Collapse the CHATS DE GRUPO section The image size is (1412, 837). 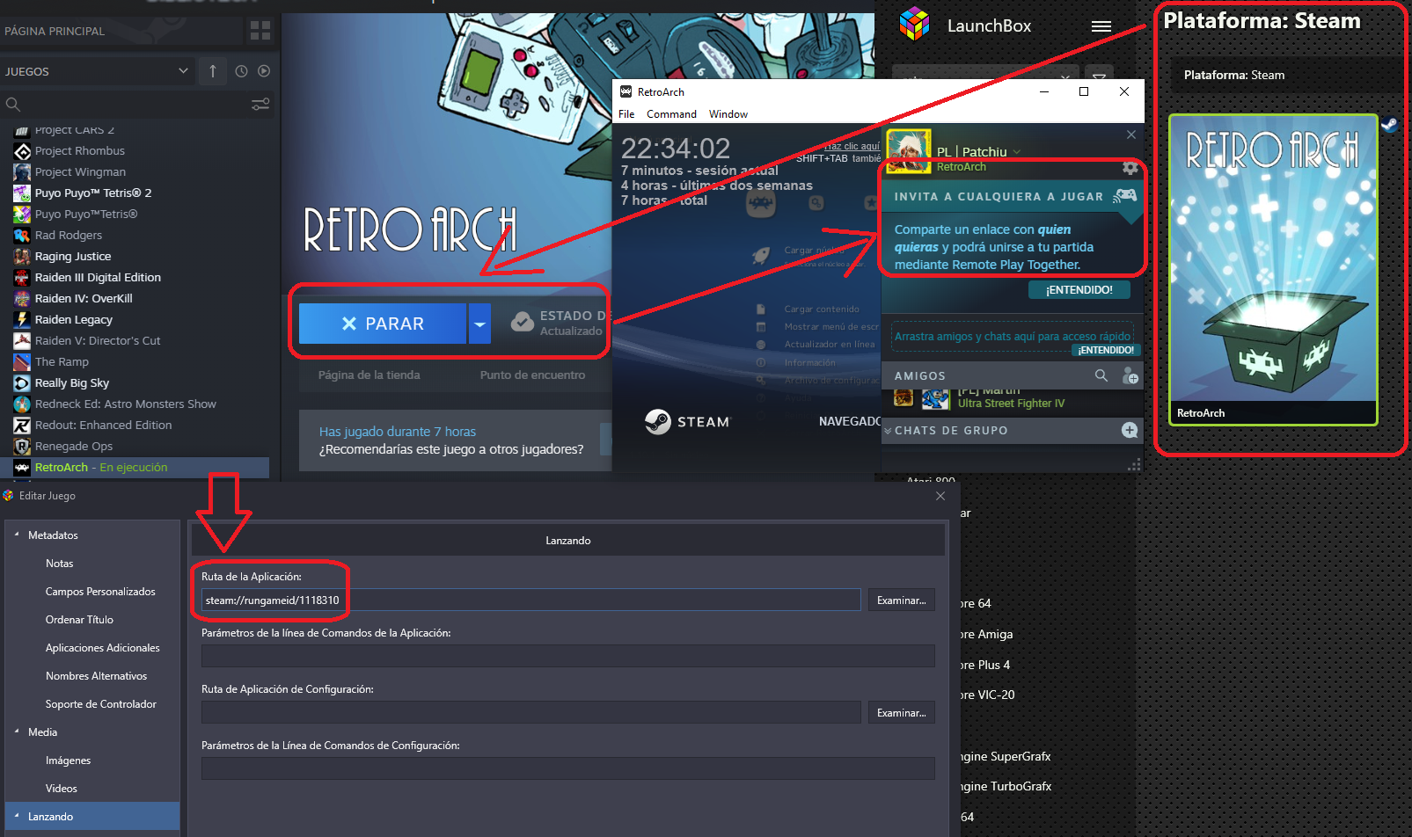click(x=888, y=431)
